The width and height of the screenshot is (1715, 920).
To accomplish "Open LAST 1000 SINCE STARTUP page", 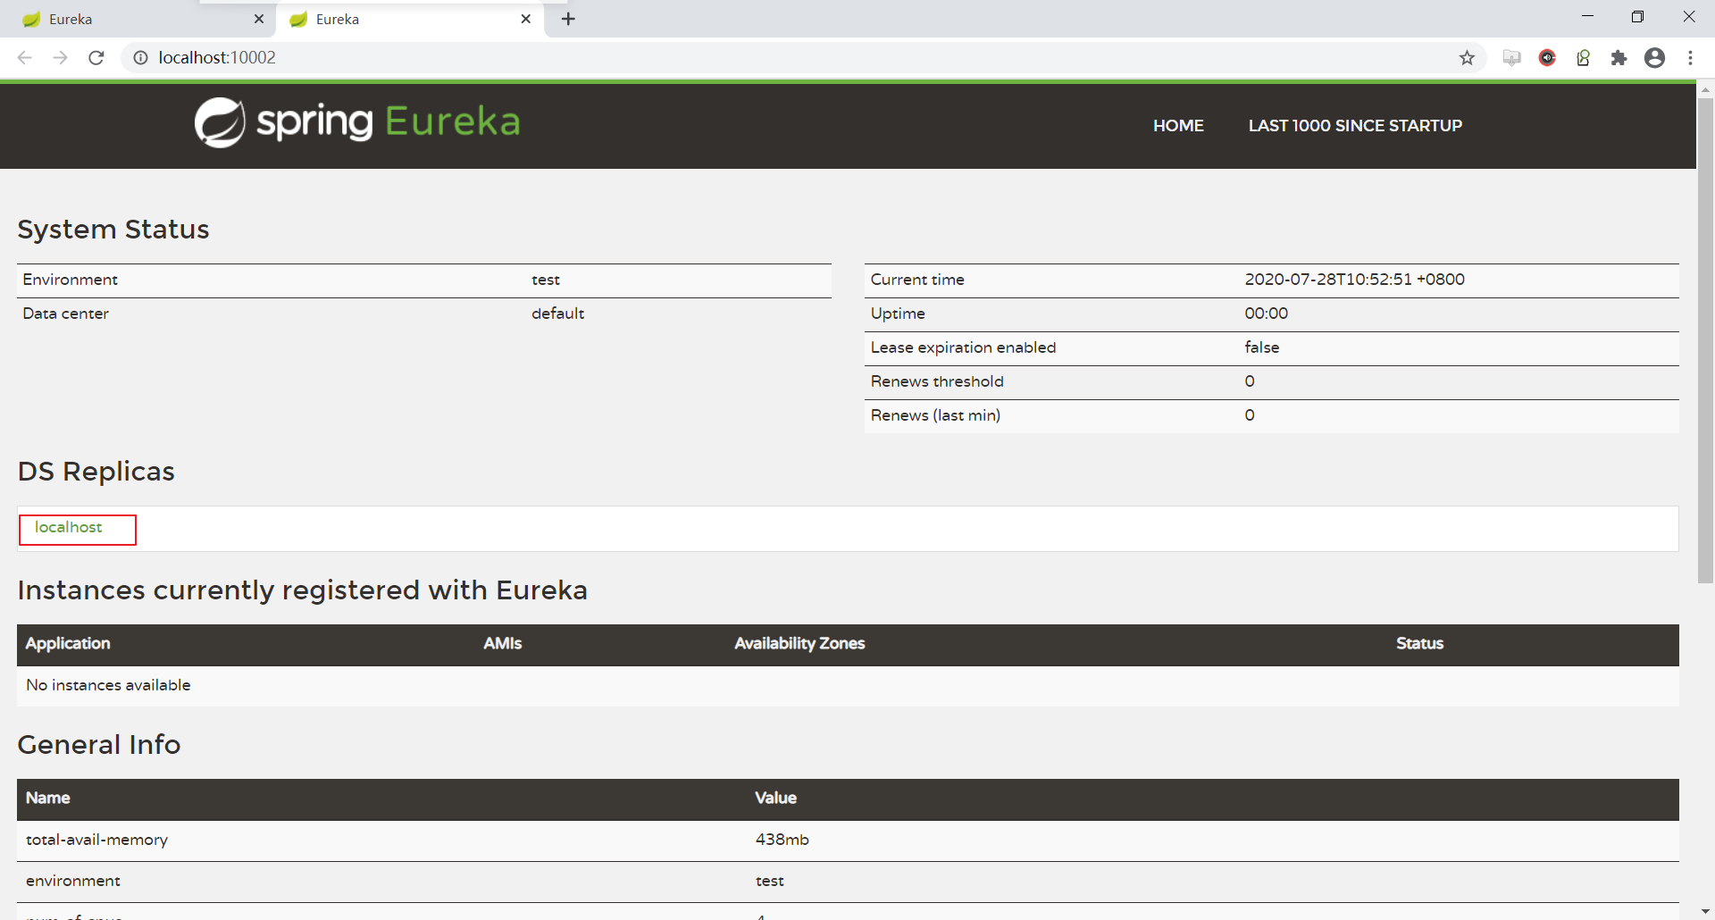I will 1355,126.
